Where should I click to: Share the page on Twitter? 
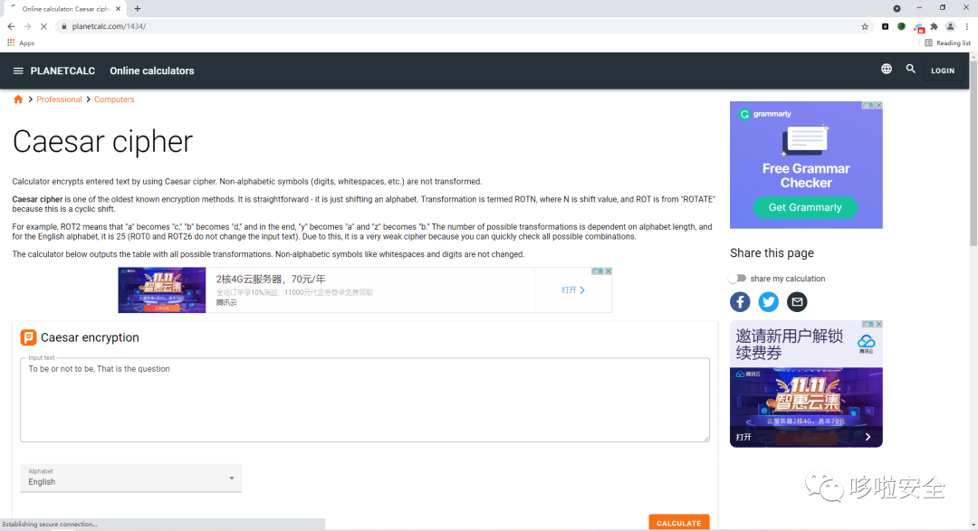(768, 301)
